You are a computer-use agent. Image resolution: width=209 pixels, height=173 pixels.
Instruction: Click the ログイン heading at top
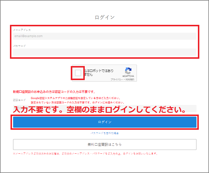(105, 17)
